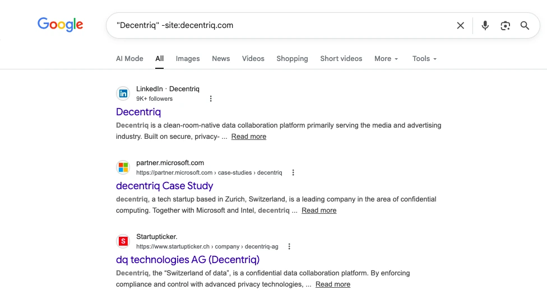Select the AI Mode tab
This screenshot has height=295, width=547.
129,59
